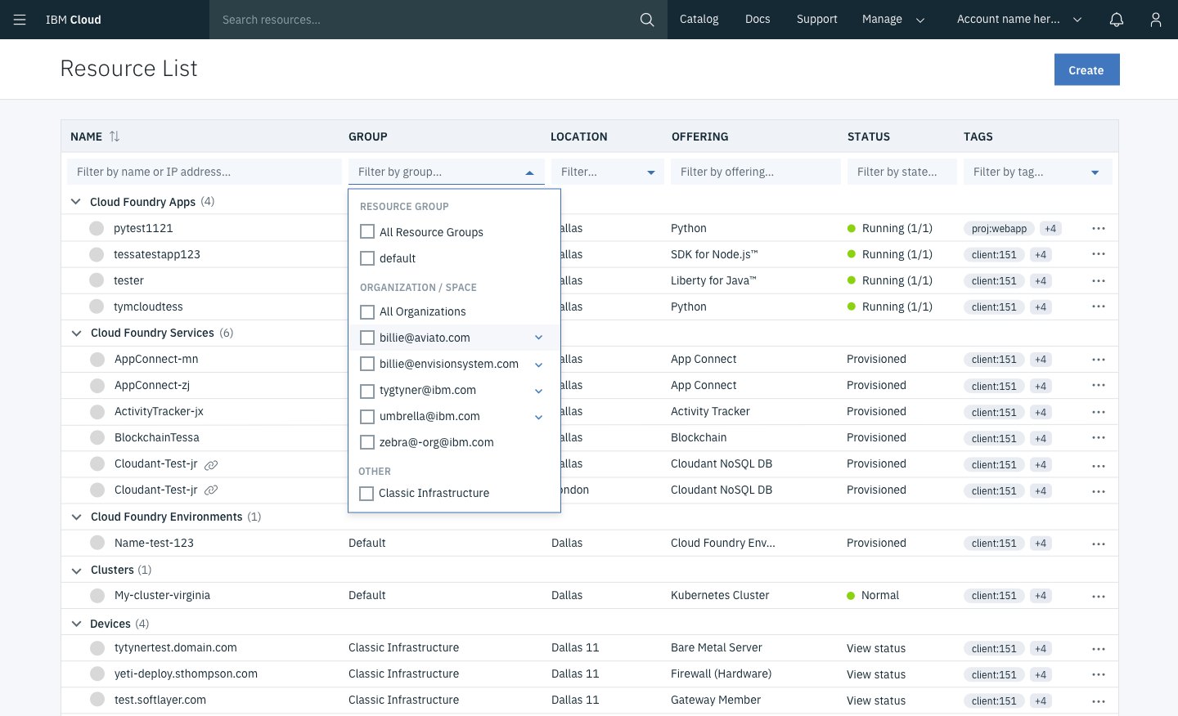Open overflow menu for pytest1121 row
Image resolution: width=1178 pixels, height=716 pixels.
pos(1099,228)
